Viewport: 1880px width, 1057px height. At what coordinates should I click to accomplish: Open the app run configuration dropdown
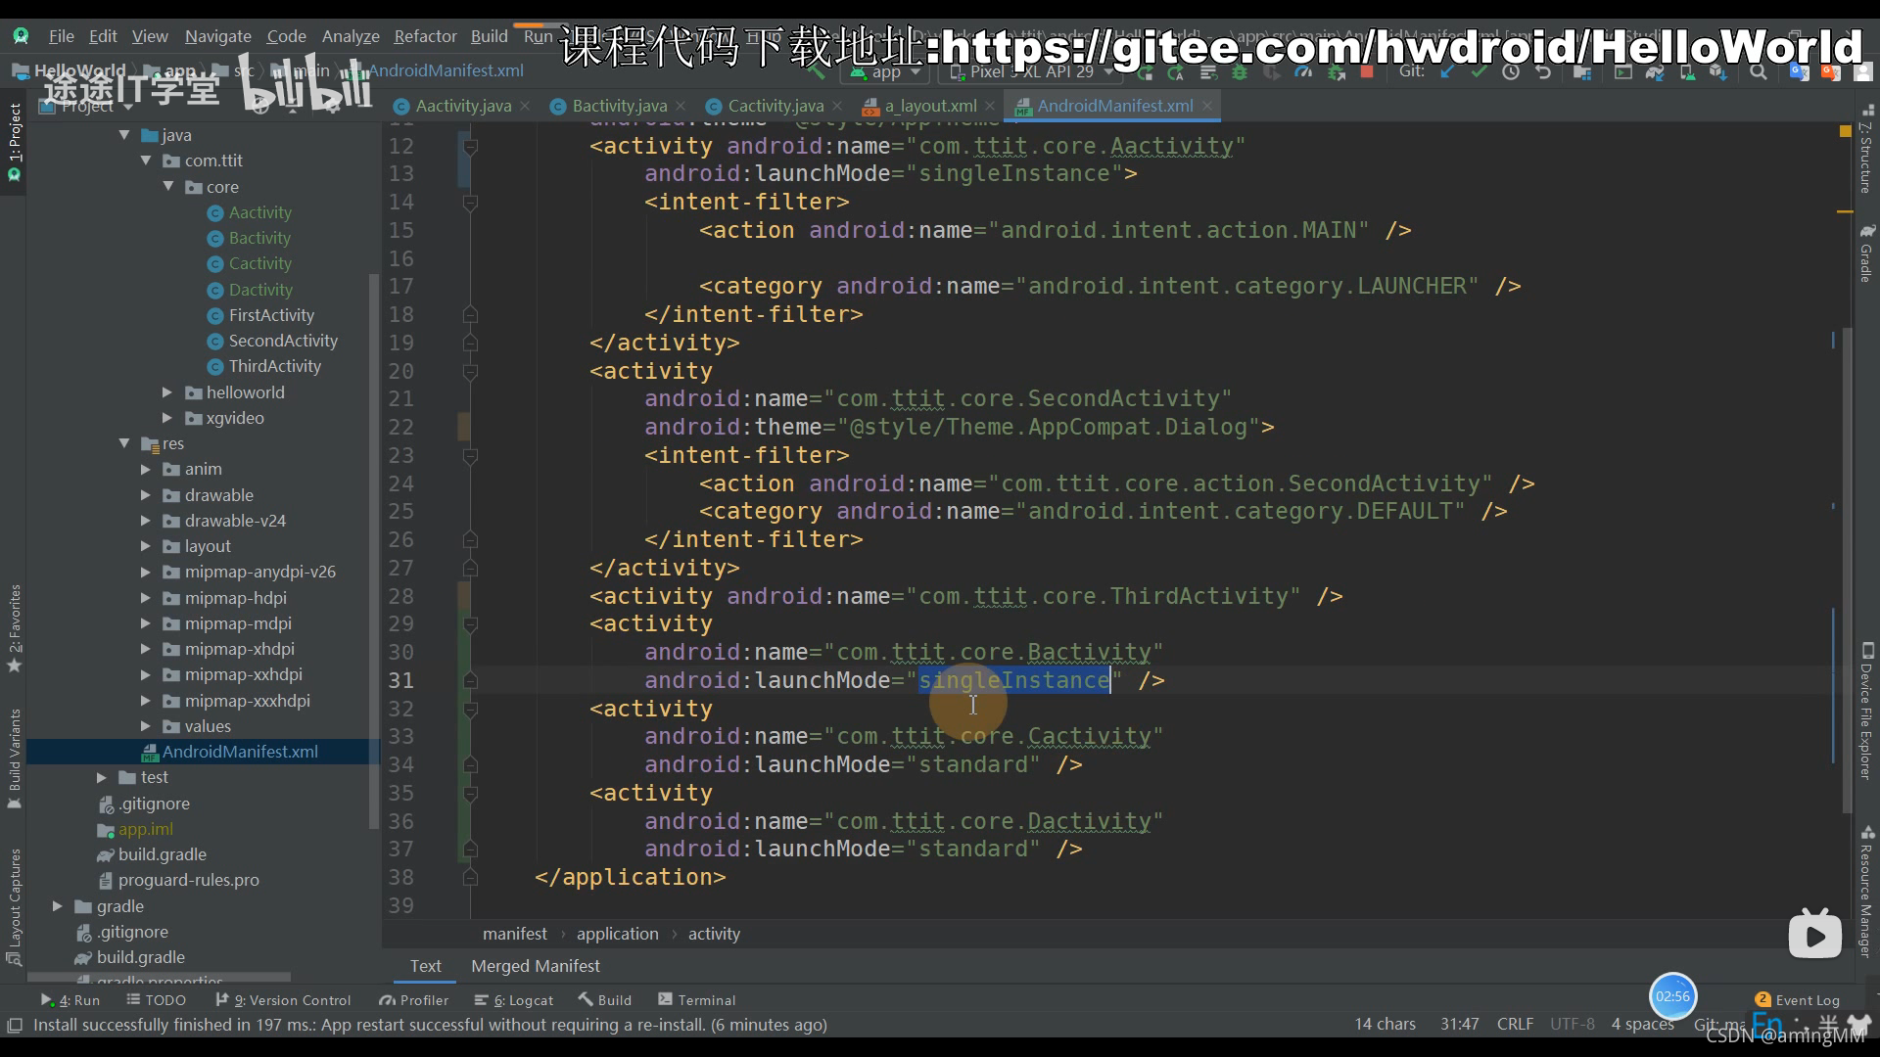886,71
